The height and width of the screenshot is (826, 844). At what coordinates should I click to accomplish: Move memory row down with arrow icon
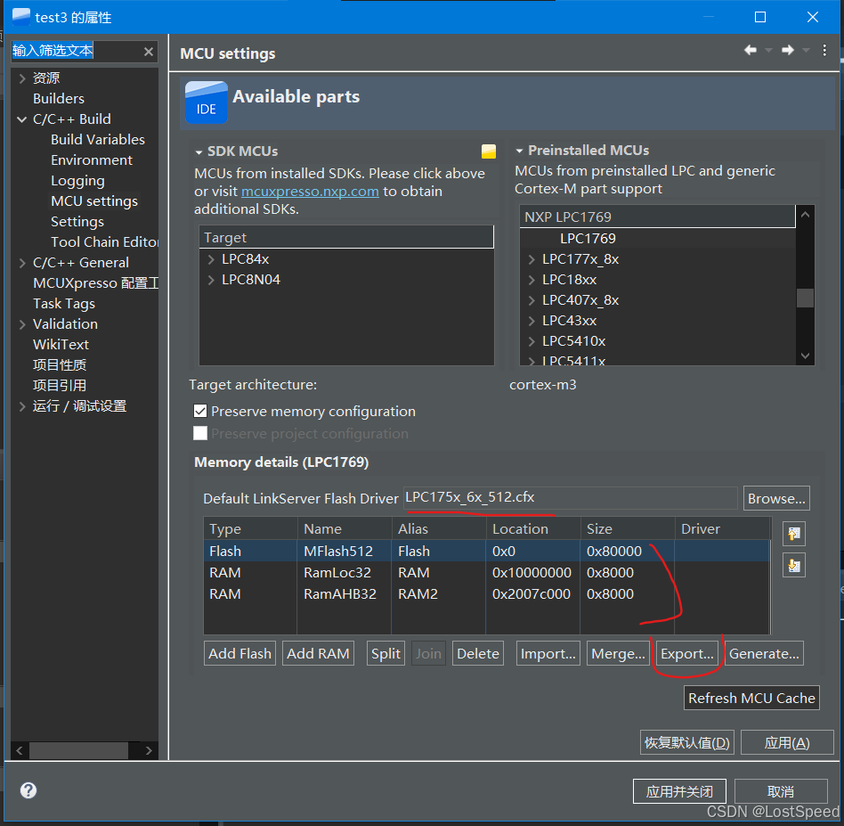[794, 565]
